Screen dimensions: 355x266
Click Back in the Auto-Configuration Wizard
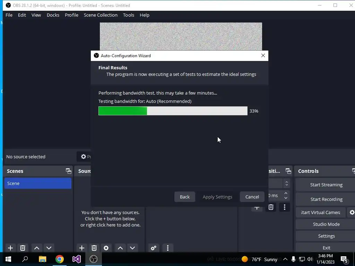[185, 197]
